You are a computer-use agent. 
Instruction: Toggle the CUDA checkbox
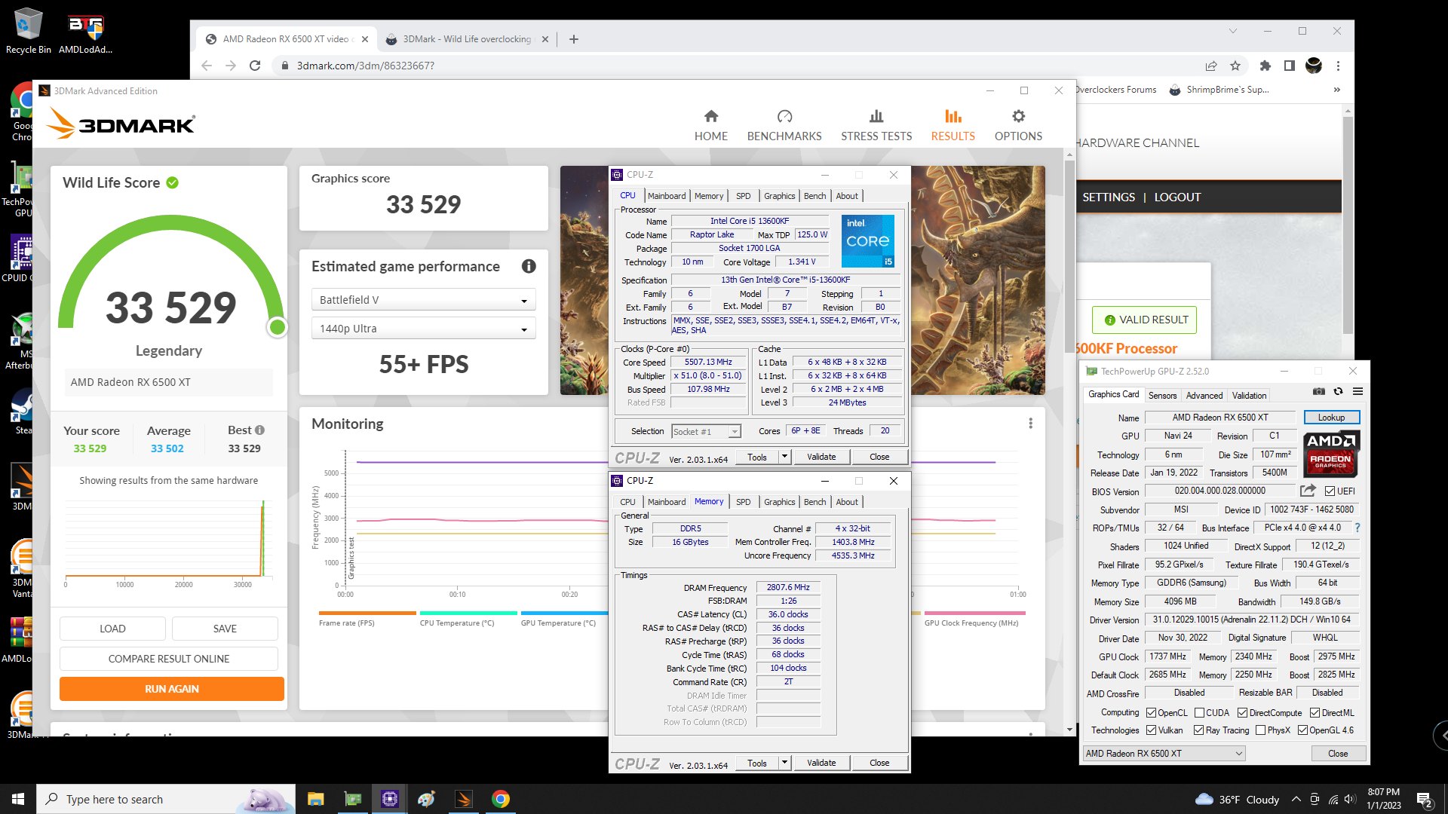pos(1199,712)
